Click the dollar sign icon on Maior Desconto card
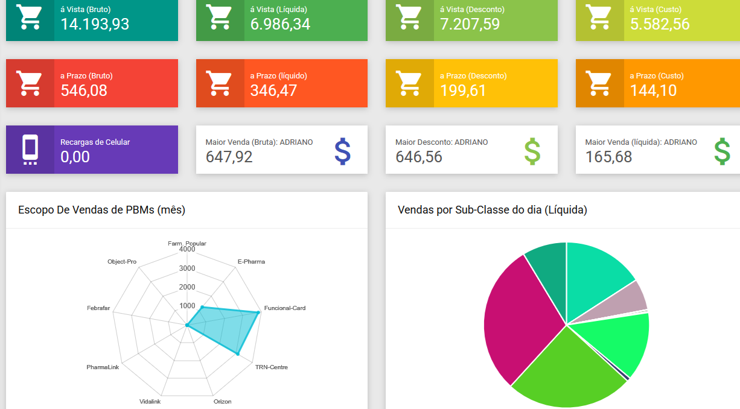Viewport: 740px width, 409px height. pos(532,151)
